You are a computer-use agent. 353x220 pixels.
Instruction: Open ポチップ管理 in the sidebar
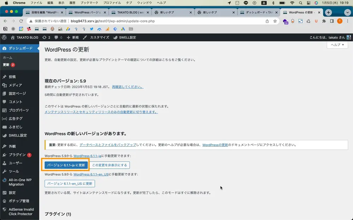[x=19, y=201]
